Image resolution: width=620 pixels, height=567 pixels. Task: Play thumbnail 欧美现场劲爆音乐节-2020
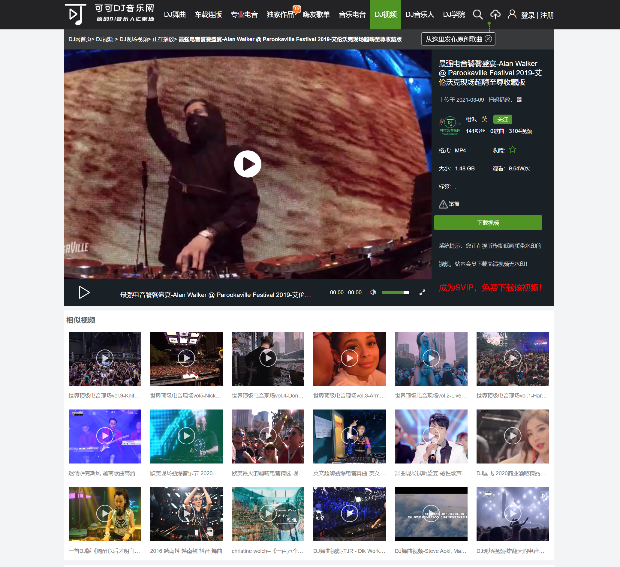[186, 436]
